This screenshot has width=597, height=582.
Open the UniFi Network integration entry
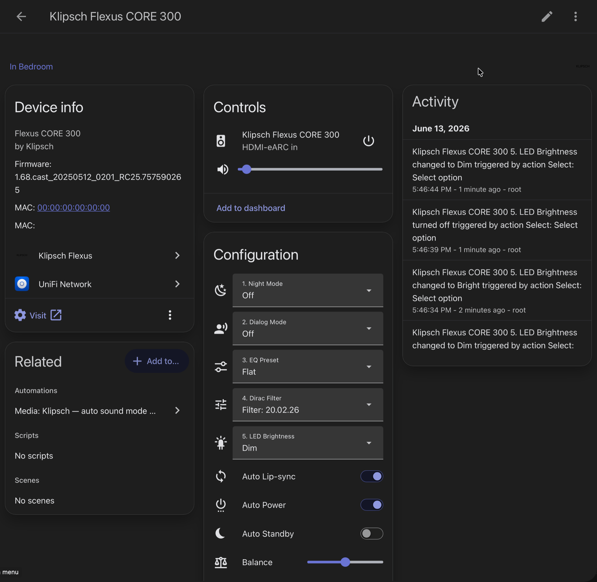[x=99, y=284]
